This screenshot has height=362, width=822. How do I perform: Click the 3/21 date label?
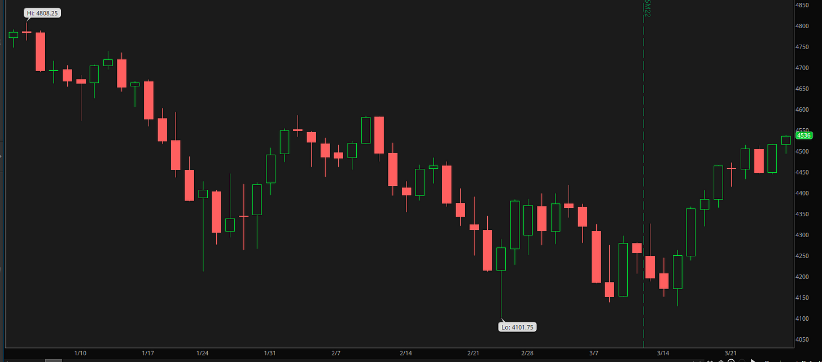click(731, 353)
